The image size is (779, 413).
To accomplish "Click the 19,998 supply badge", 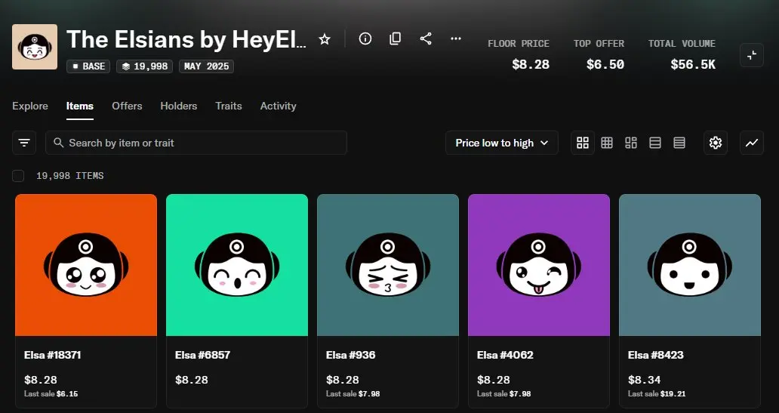I will [145, 66].
